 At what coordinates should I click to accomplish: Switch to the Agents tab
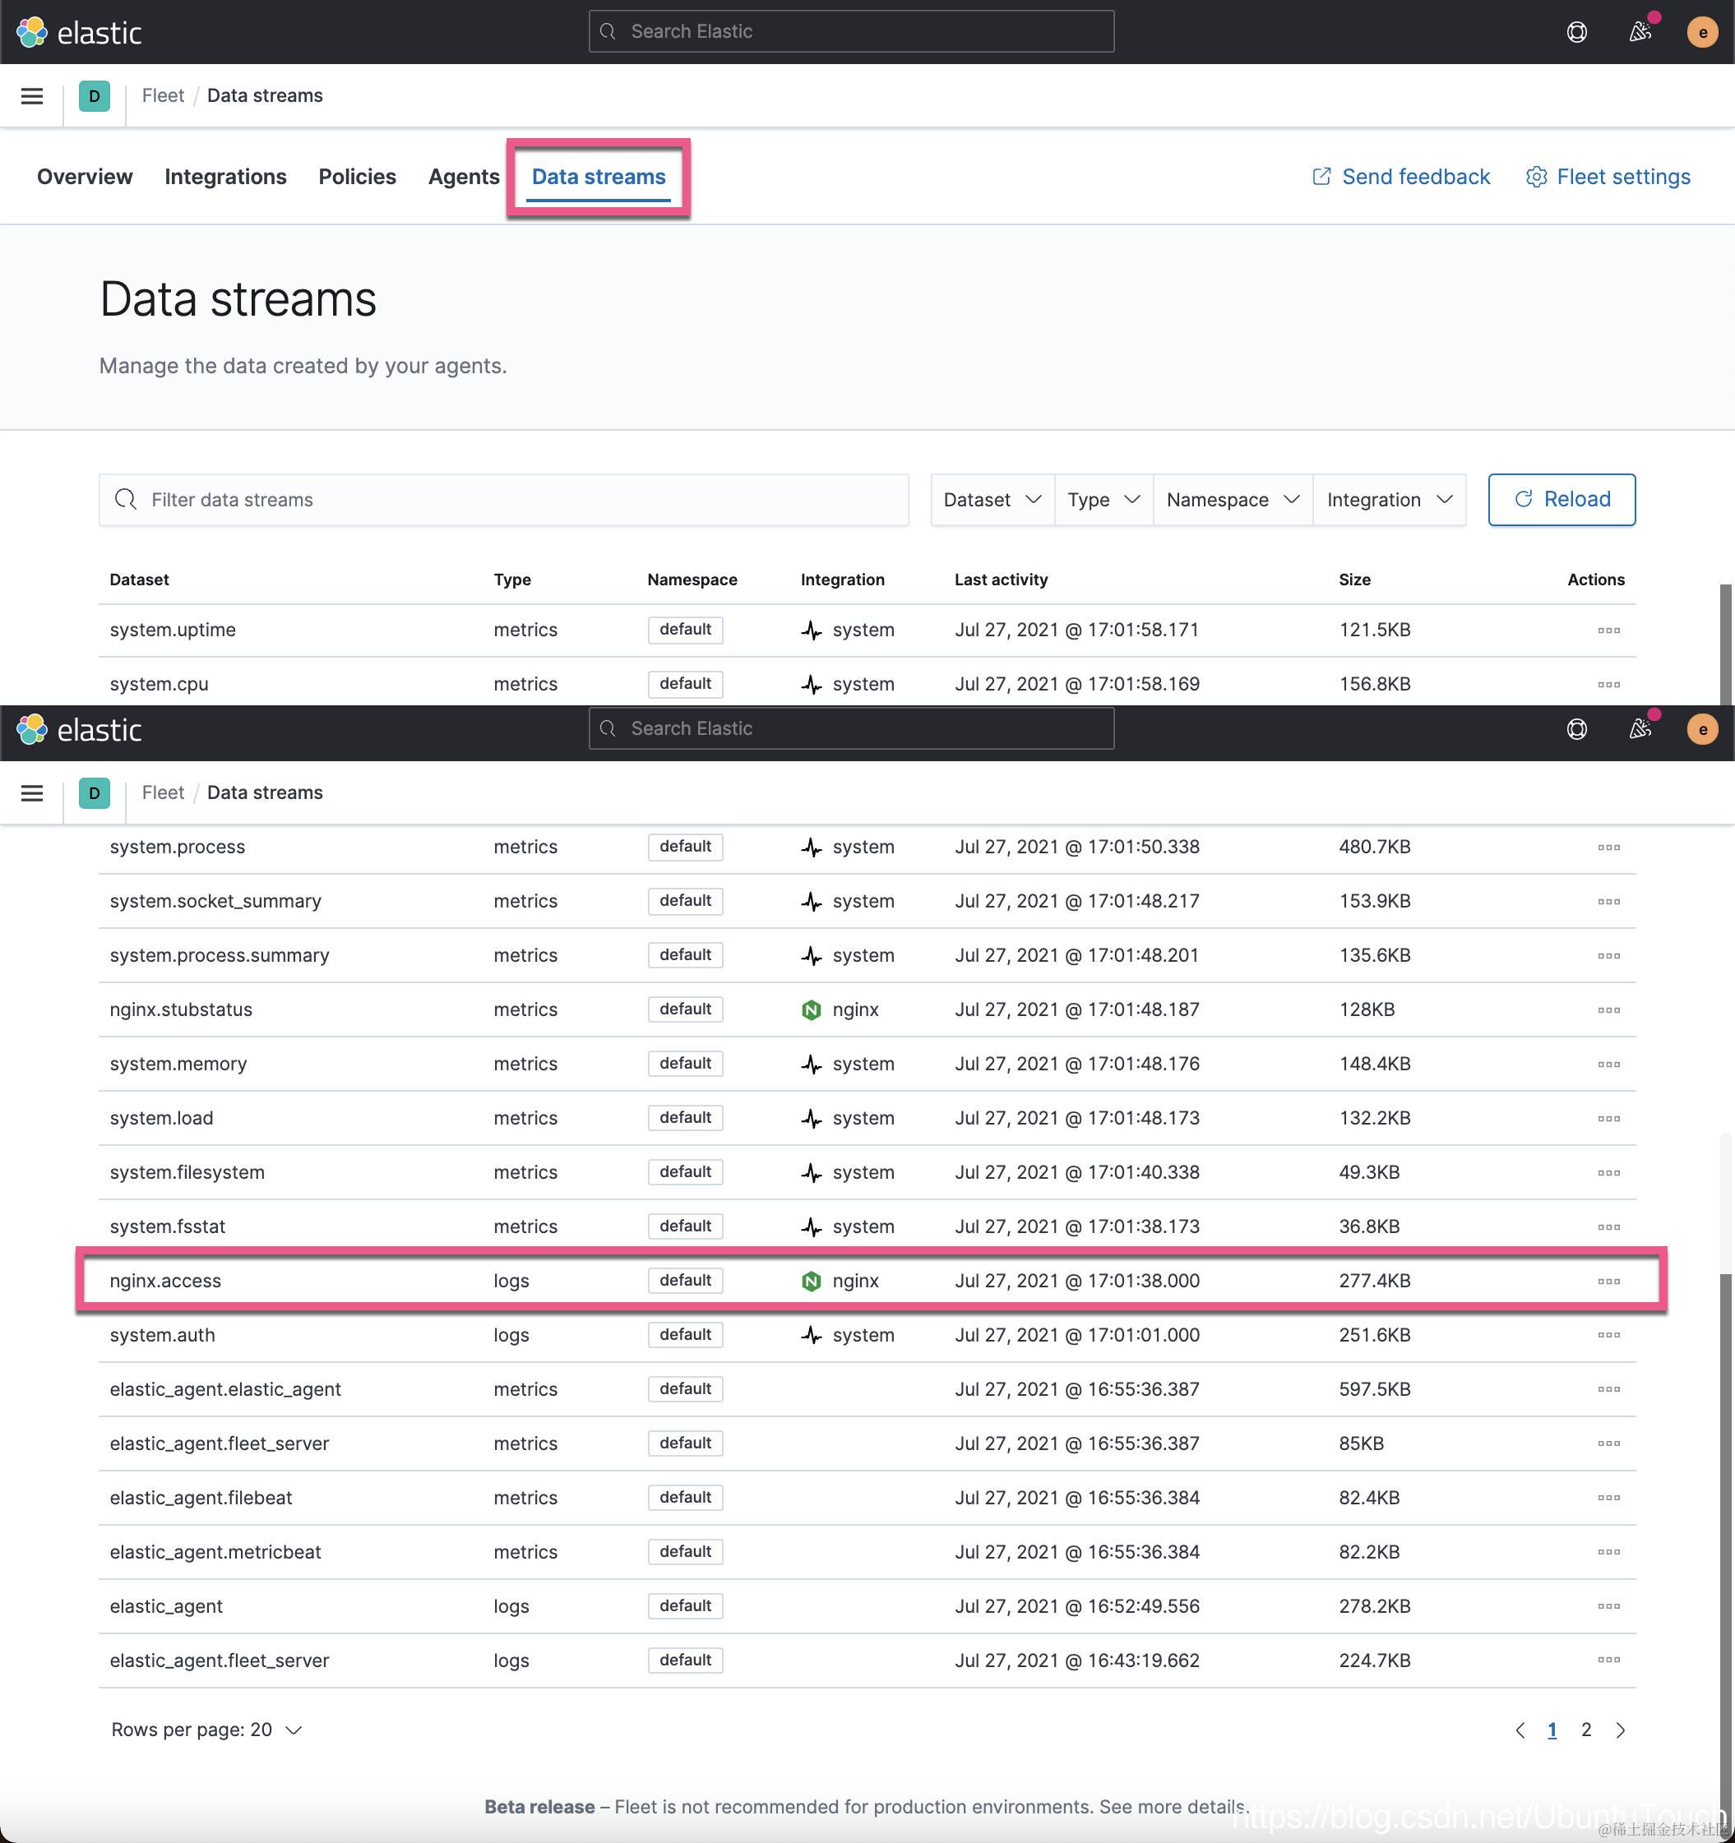[x=464, y=177]
